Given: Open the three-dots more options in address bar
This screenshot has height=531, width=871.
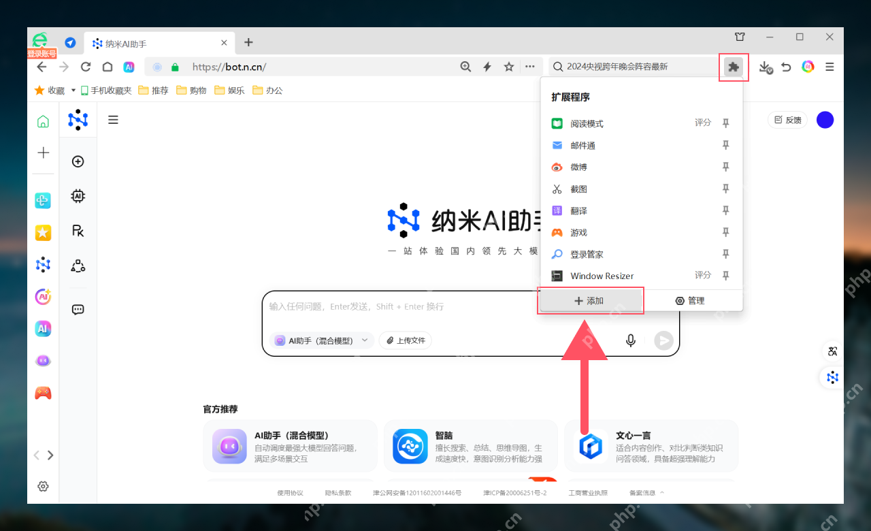Looking at the screenshot, I should pyautogui.click(x=529, y=67).
